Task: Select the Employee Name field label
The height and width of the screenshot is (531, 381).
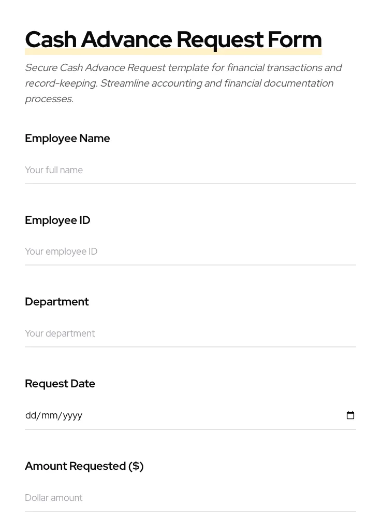Action: (x=67, y=138)
